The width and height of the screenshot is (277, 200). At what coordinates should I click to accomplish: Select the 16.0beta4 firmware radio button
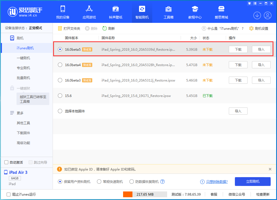60,65
